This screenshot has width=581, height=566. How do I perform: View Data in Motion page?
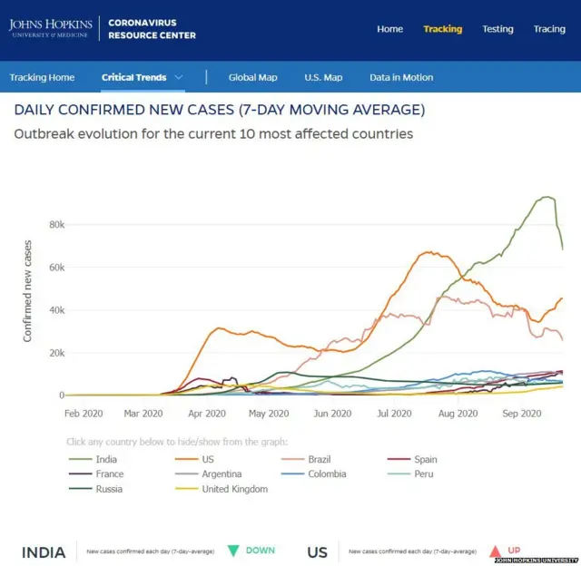coord(401,78)
